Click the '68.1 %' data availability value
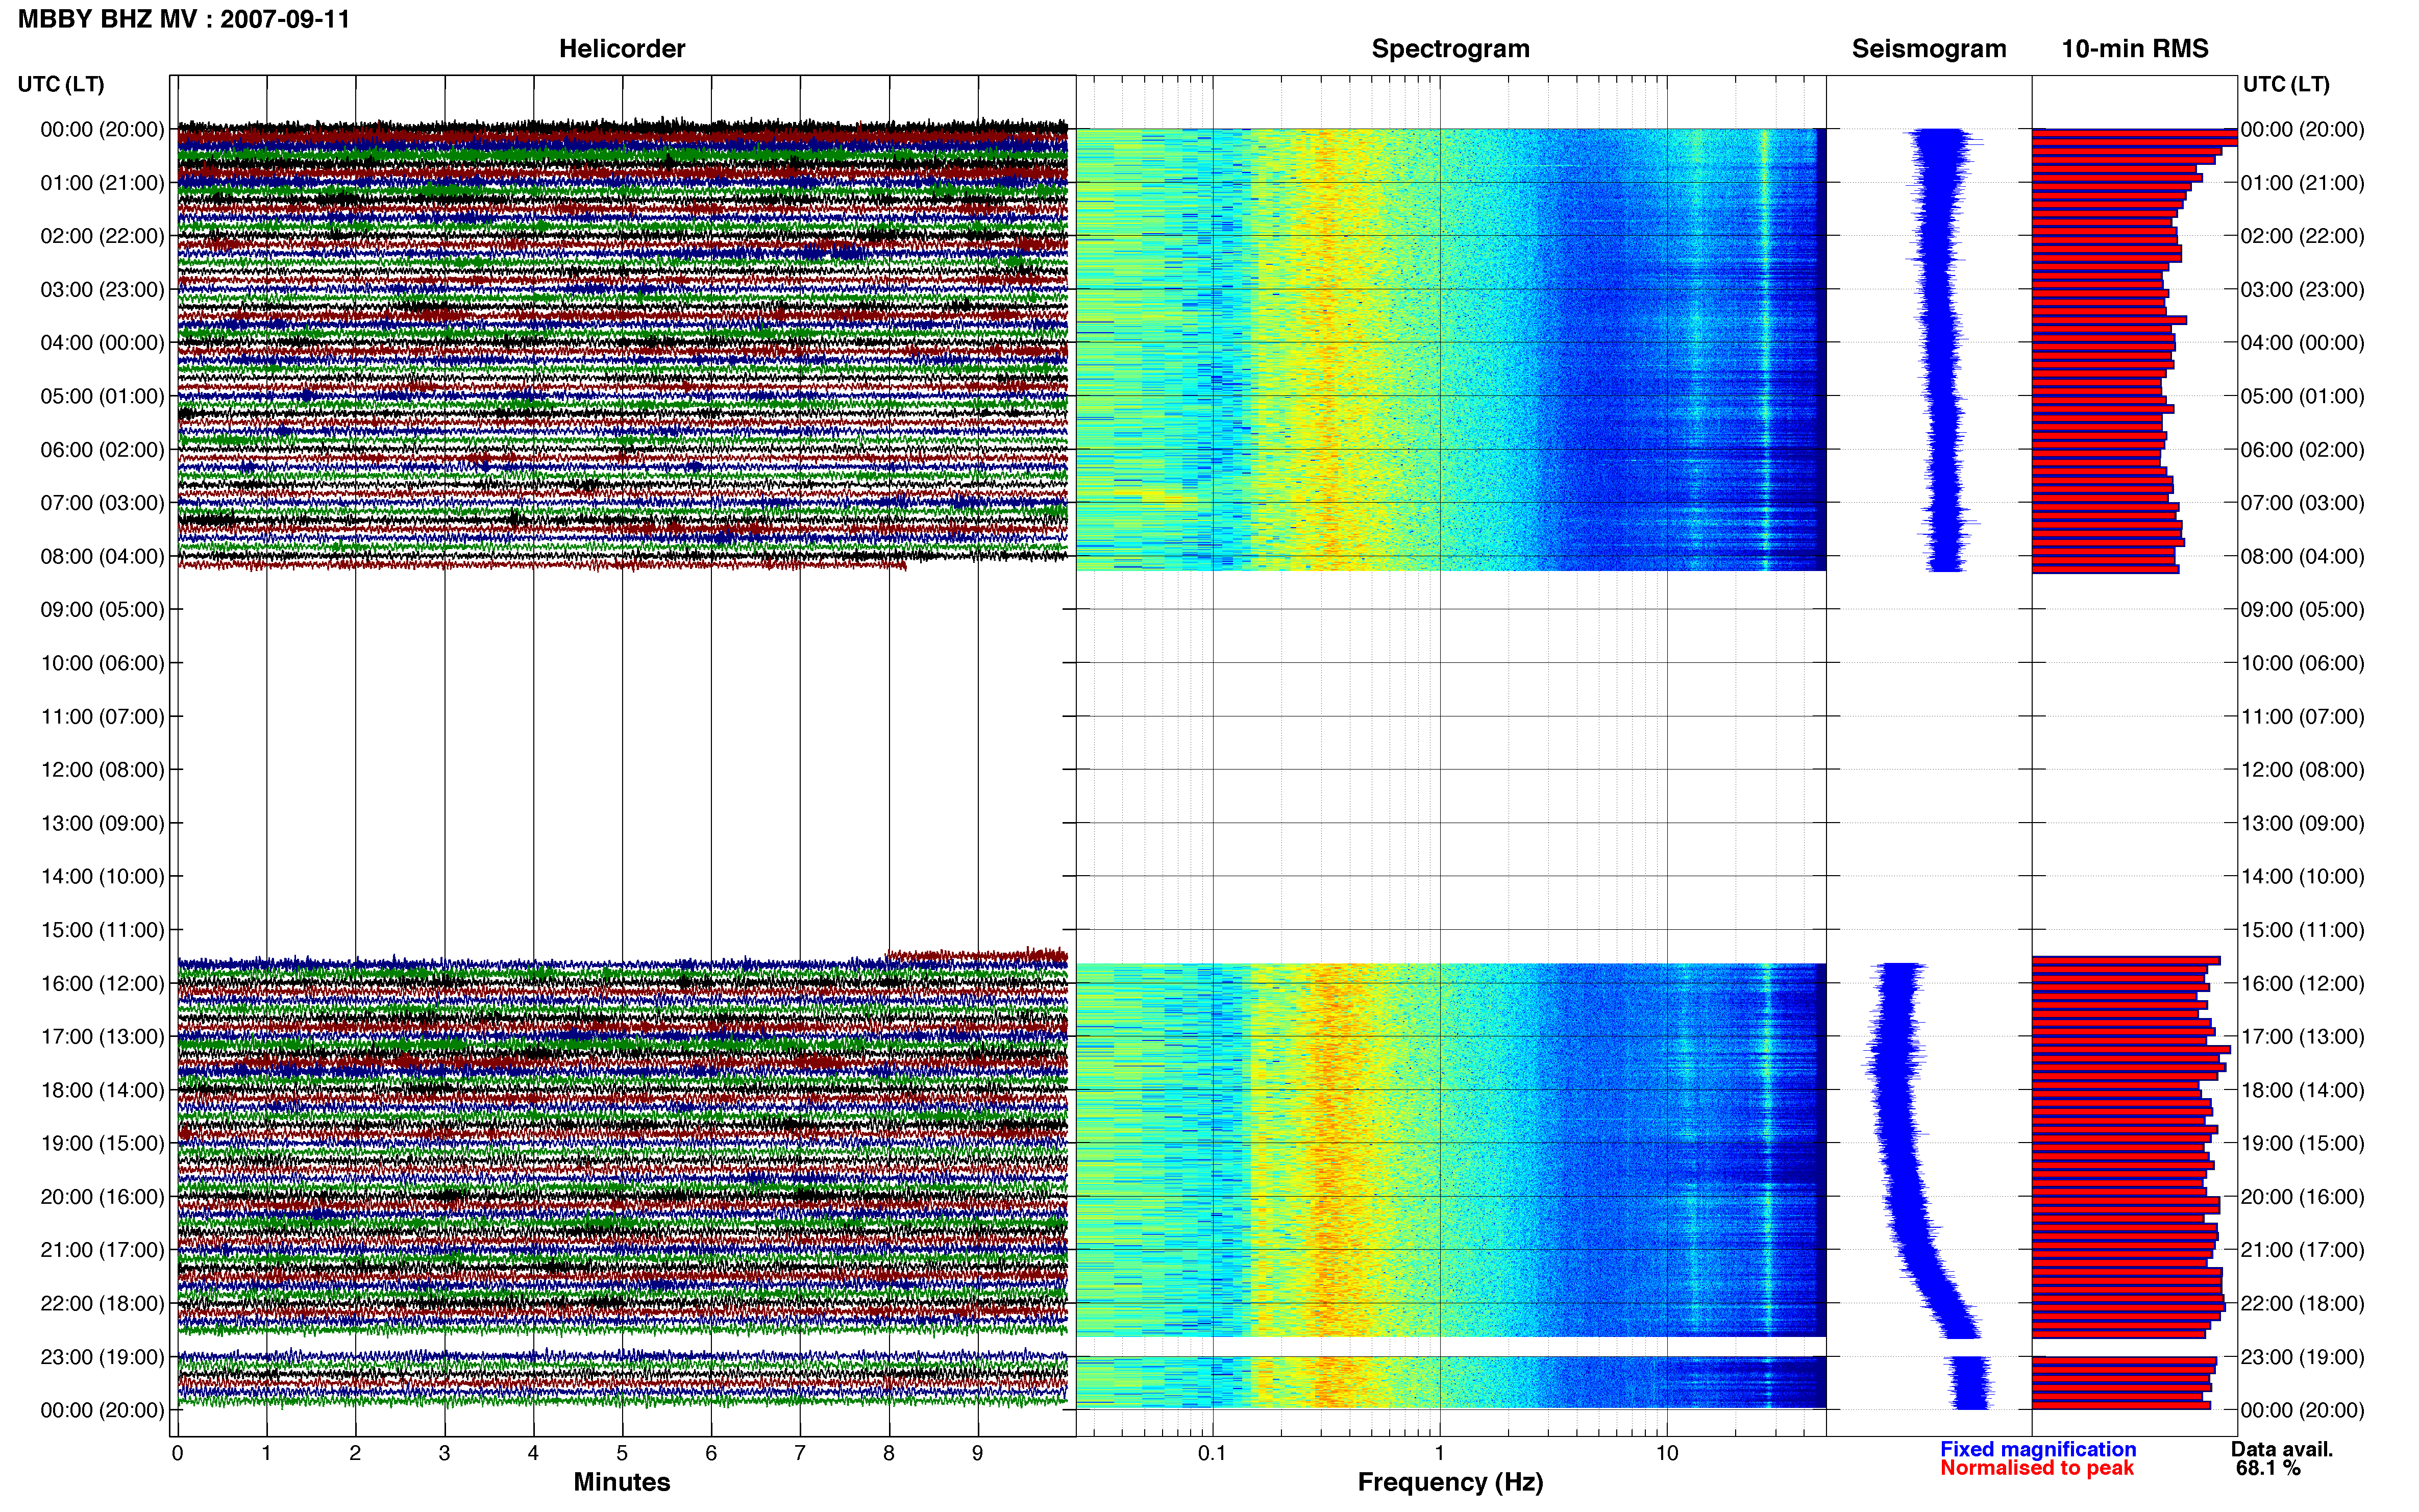 point(2269,1469)
